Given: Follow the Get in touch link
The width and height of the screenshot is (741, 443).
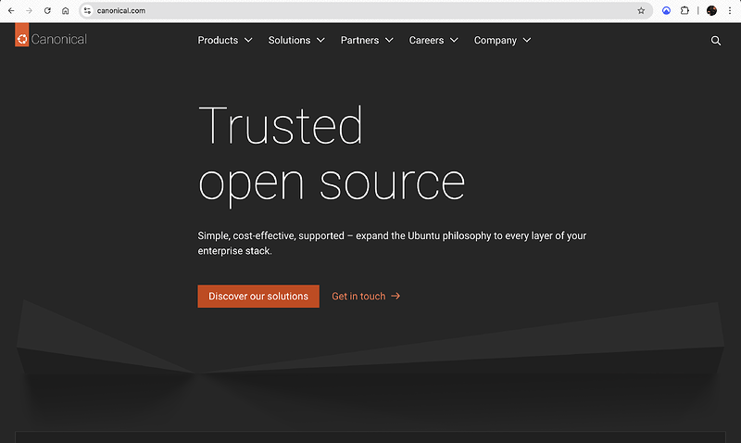Looking at the screenshot, I should [x=366, y=296].
